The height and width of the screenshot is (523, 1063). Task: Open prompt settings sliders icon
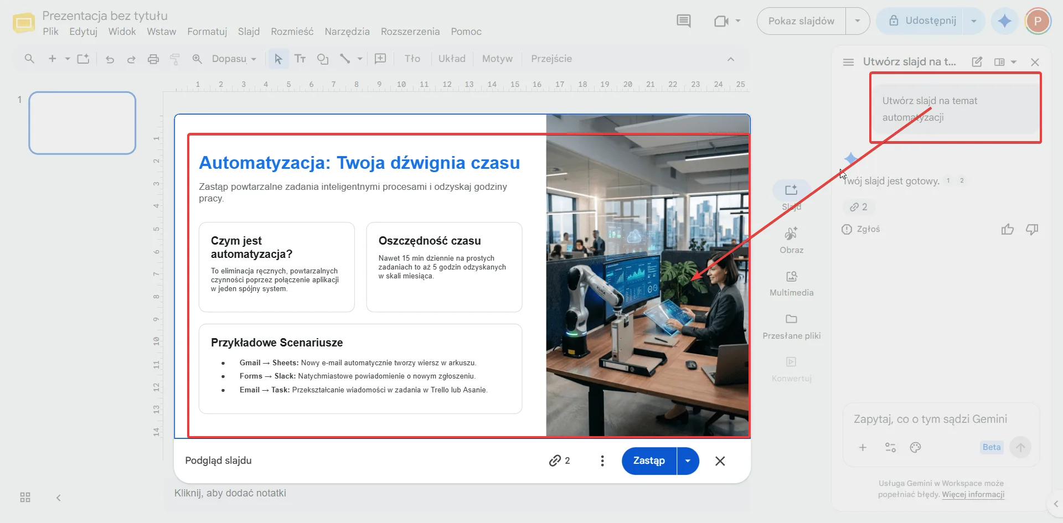coord(890,447)
